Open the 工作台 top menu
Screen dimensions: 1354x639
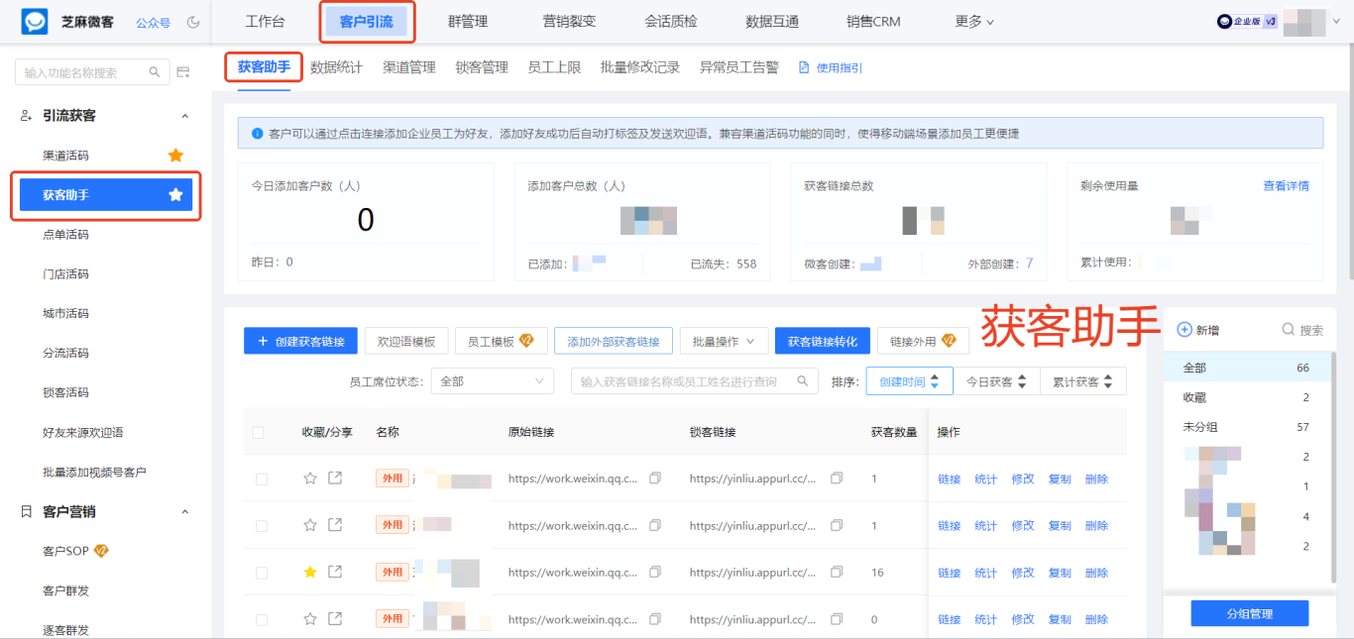265,22
